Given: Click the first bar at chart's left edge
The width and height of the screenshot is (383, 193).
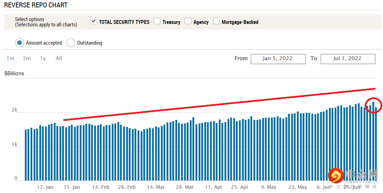Looking at the screenshot, I should (x=26, y=155).
